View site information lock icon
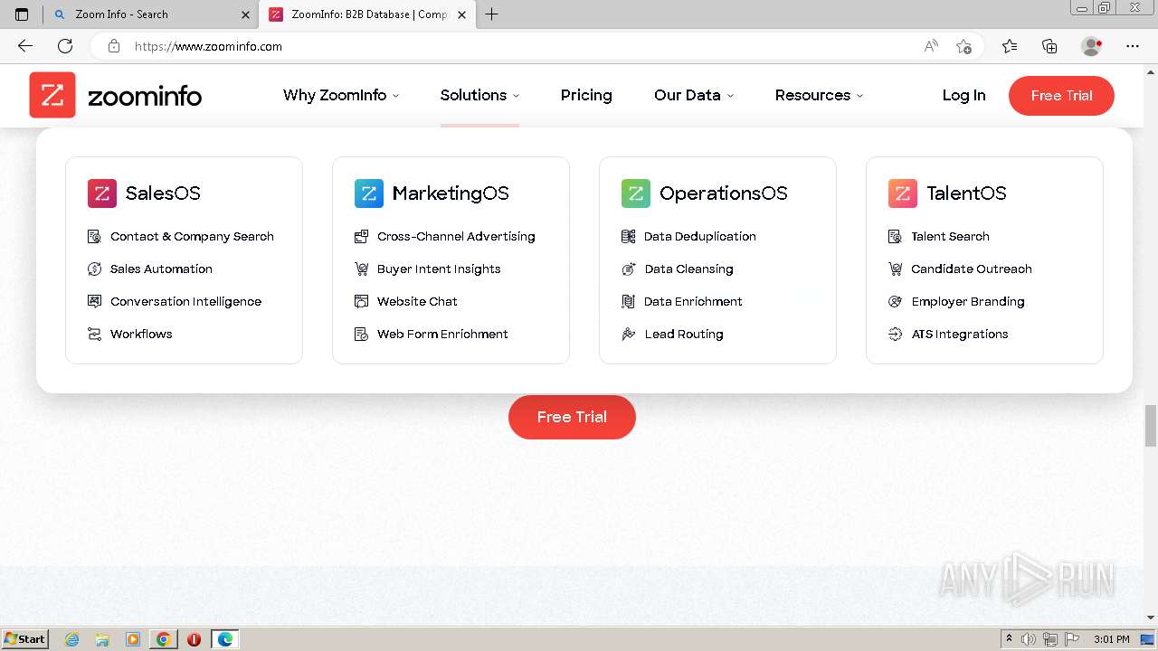1158x651 pixels. [x=114, y=46]
